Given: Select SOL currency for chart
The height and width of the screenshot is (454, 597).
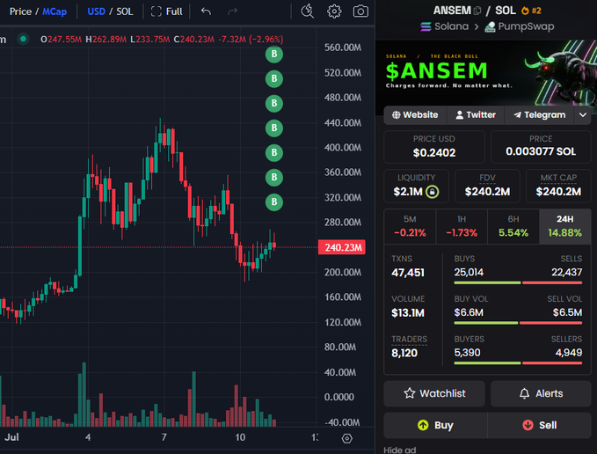Looking at the screenshot, I should coord(125,11).
